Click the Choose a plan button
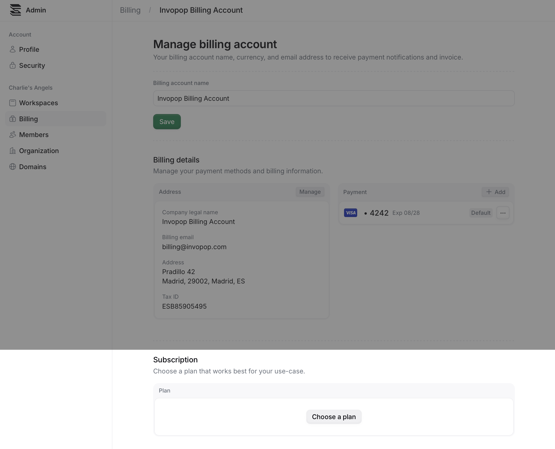This screenshot has width=555, height=449. point(334,417)
